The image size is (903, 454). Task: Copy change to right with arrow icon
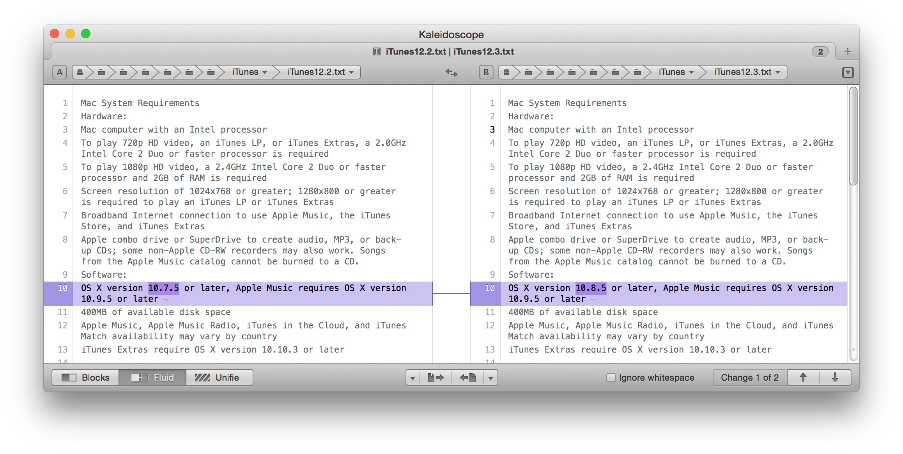coord(436,378)
